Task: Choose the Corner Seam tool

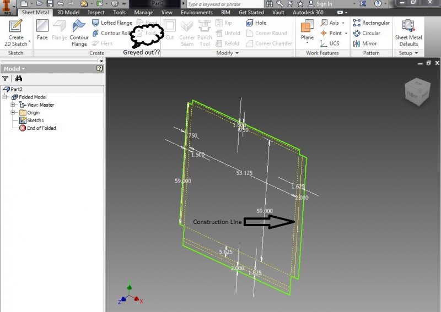Action: pyautogui.click(x=187, y=32)
